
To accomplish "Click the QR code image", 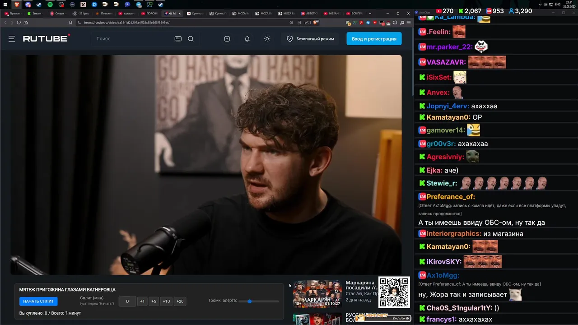I will tap(394, 292).
